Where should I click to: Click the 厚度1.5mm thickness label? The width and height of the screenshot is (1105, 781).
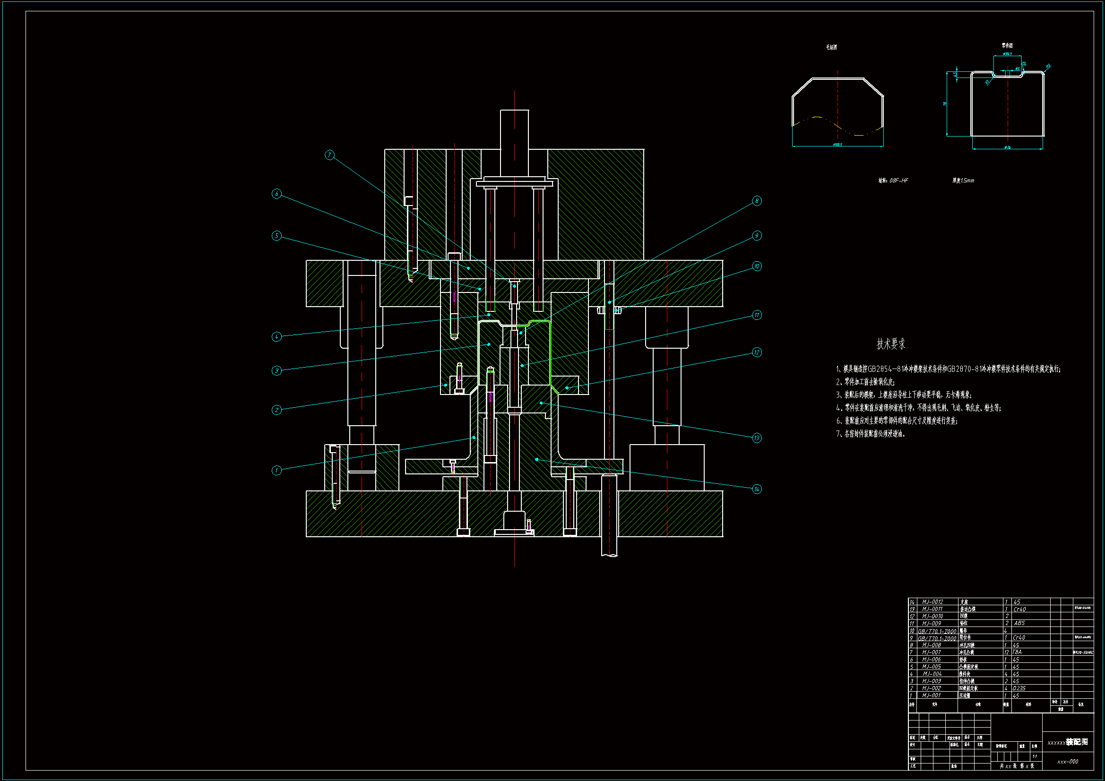point(963,180)
